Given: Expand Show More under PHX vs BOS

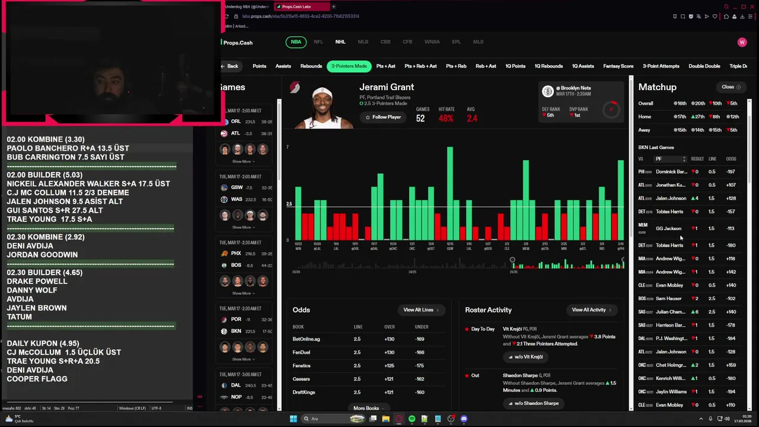Looking at the screenshot, I should point(243,293).
